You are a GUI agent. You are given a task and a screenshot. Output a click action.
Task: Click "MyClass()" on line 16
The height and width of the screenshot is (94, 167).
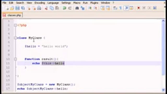[x=65, y=85]
